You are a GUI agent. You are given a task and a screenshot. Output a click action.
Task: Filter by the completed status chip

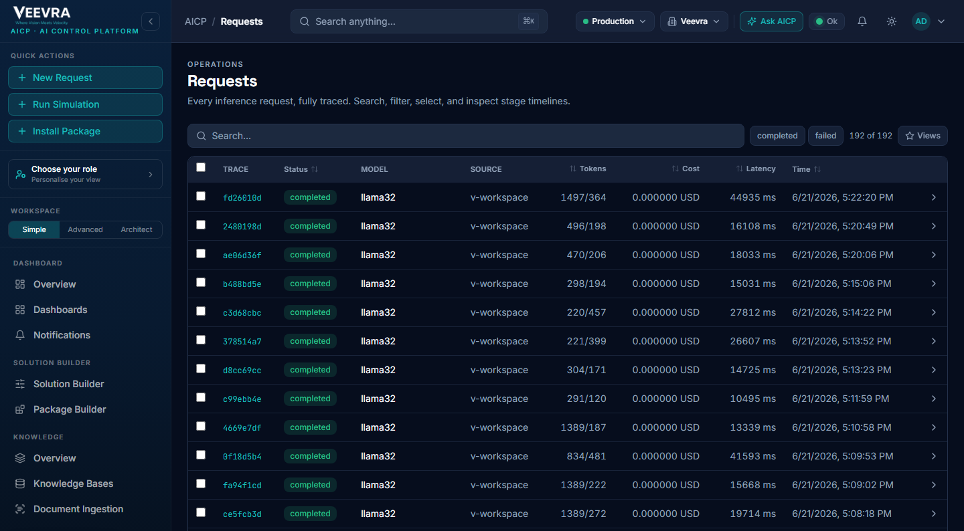pyautogui.click(x=777, y=136)
